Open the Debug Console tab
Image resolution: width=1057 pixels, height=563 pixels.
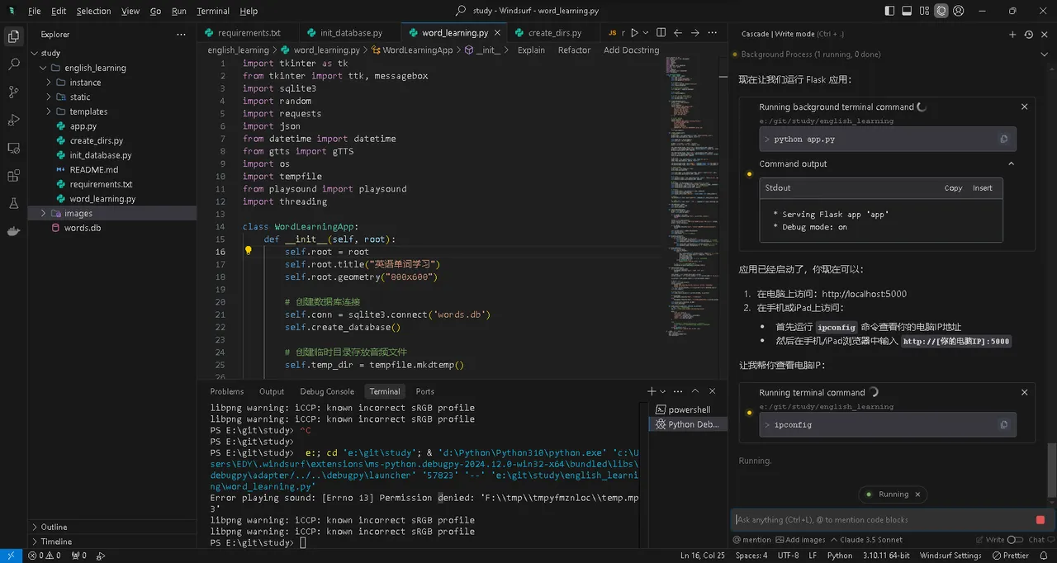[327, 391]
